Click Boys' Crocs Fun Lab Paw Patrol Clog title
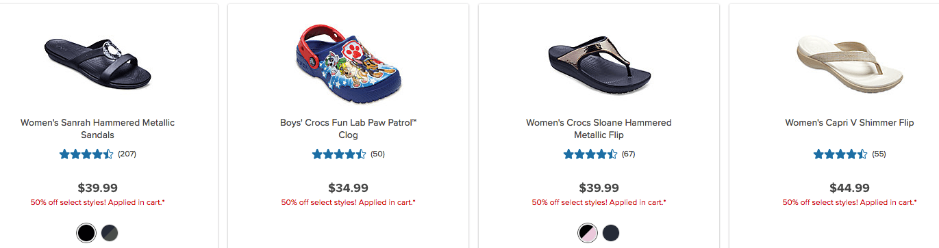 (349, 128)
